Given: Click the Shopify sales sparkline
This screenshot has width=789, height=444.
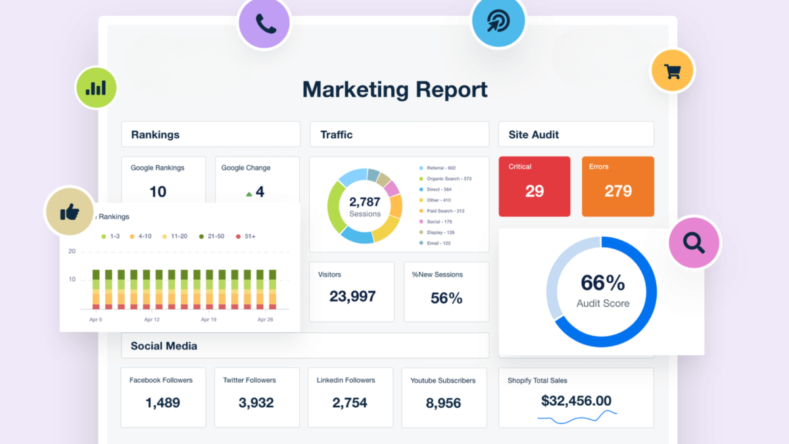Looking at the screenshot, I should (x=577, y=417).
